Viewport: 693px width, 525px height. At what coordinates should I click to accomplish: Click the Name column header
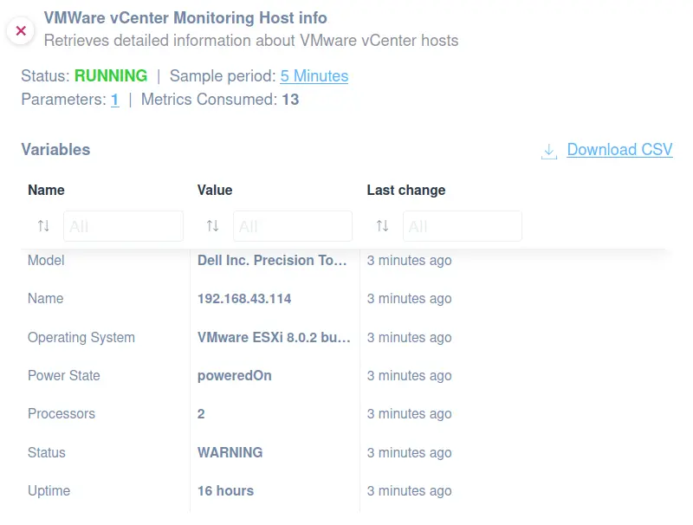click(47, 190)
